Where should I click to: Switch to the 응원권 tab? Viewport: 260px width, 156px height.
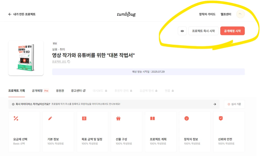pos(60,91)
